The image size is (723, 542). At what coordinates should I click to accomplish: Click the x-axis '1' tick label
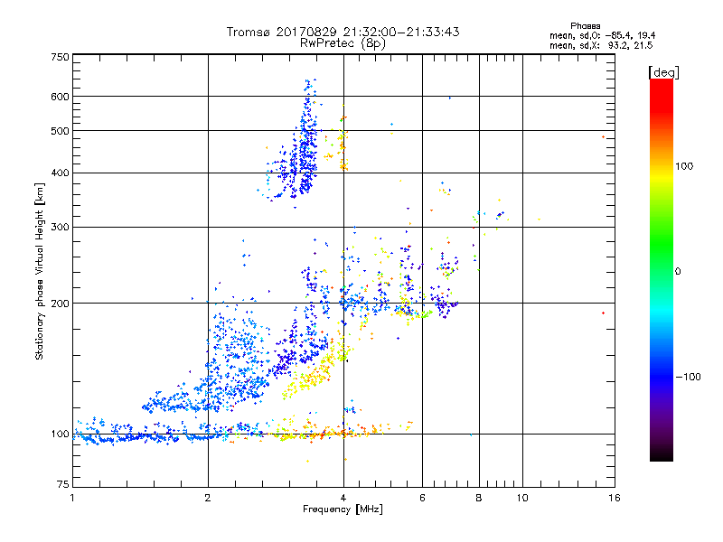72,498
